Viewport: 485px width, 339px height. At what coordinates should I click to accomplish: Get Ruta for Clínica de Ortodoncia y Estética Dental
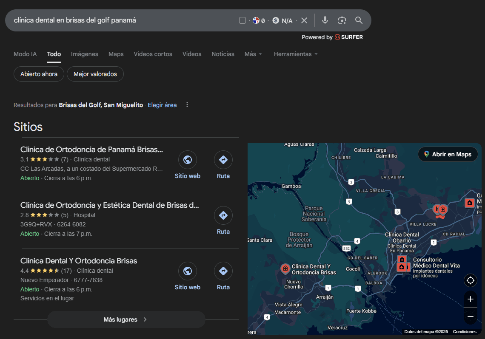click(x=223, y=221)
